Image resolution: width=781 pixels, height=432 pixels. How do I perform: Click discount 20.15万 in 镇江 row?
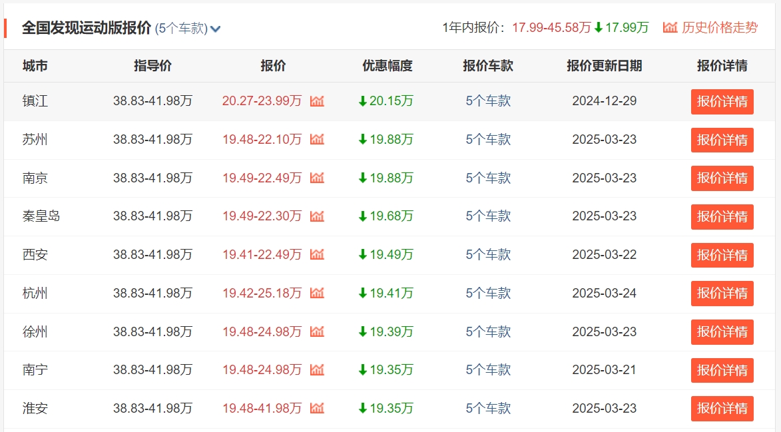tap(386, 101)
